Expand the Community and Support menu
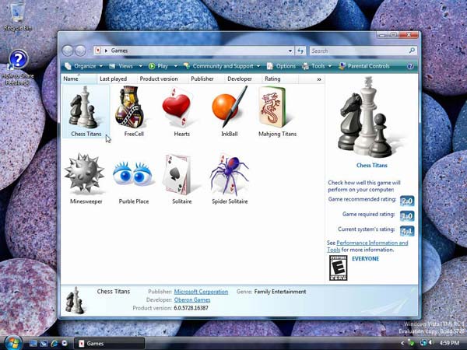 (x=222, y=66)
